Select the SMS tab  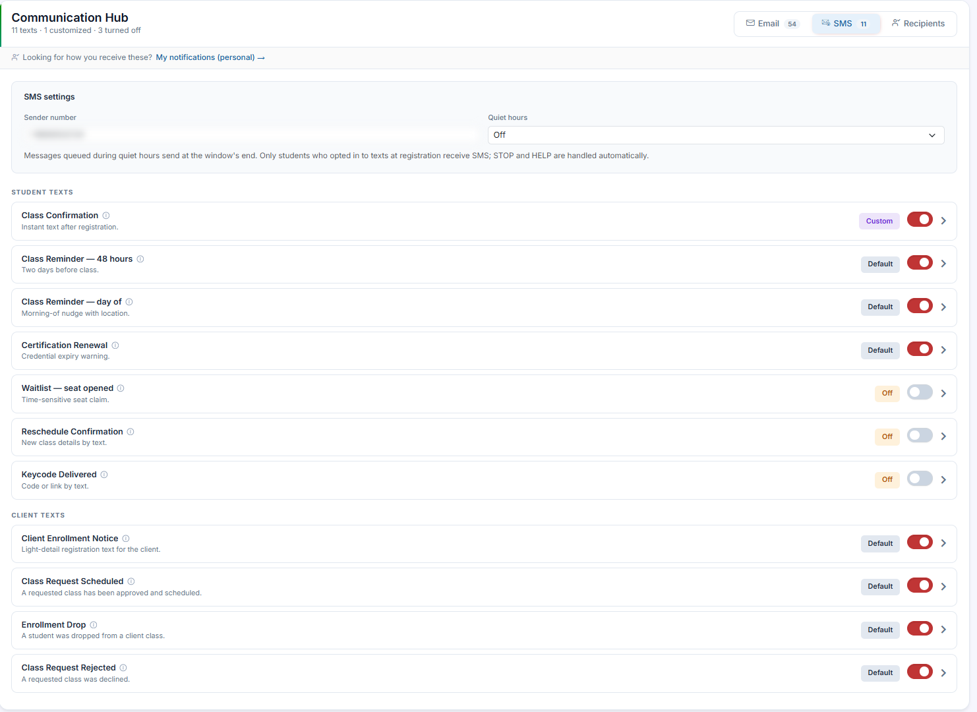[x=846, y=24]
